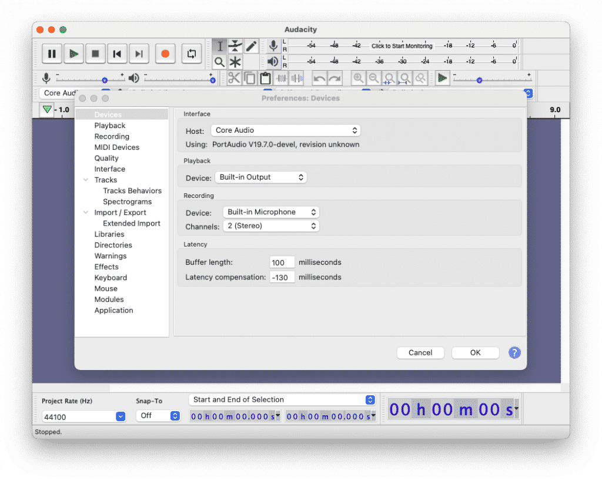Screen dimensions: 602x481
Task: Select Directories preferences category
Action: coord(113,245)
